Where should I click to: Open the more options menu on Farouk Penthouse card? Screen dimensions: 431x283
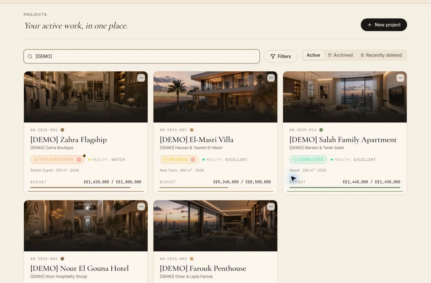(x=271, y=207)
